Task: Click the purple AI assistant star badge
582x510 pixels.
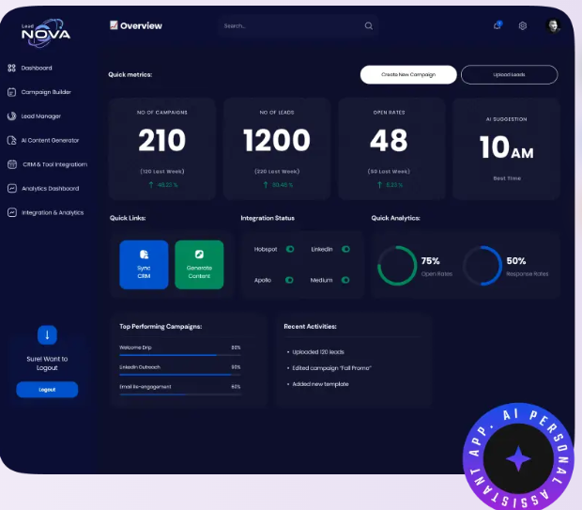Action: [x=518, y=459]
